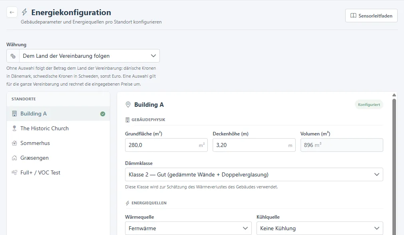Click the wind icon beside Full+ / VOC Test
This screenshot has height=235, width=404.
pos(14,172)
